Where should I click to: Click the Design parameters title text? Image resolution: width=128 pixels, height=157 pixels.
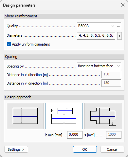(x=19, y=5)
